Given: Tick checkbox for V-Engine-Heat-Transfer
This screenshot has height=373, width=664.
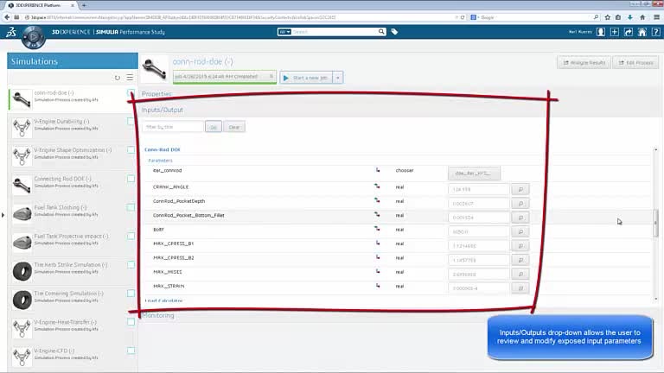Looking at the screenshot, I should [x=131, y=322].
